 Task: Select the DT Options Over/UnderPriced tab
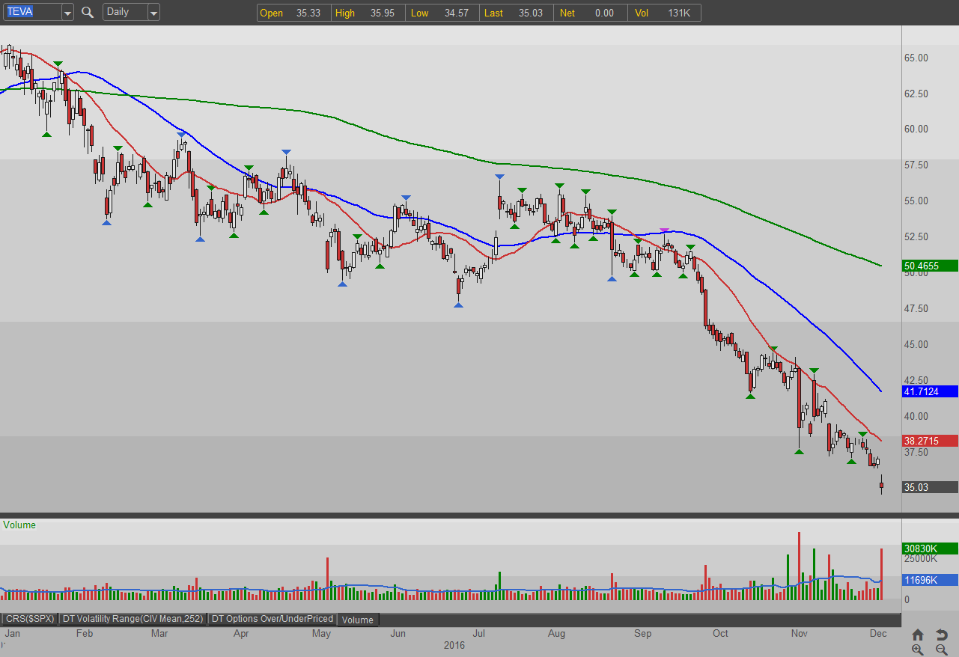pos(272,619)
